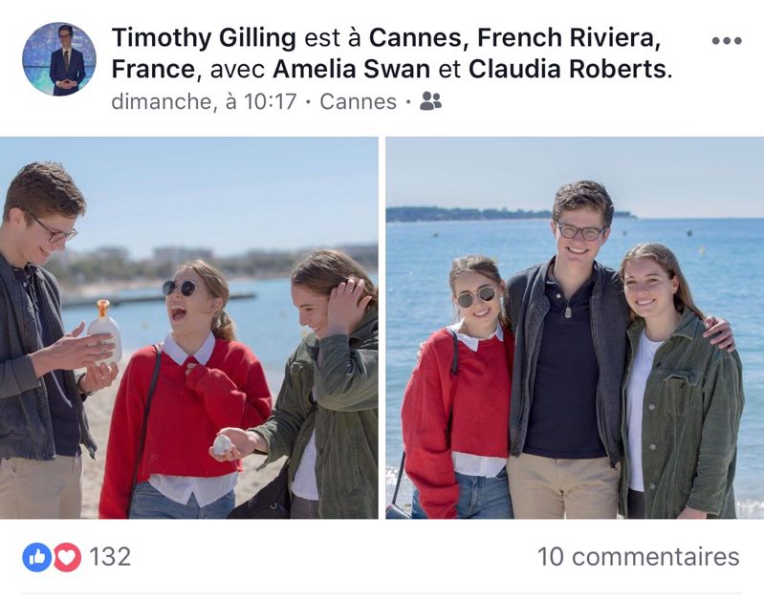
Task: Open the three-dot post options menu
Action: point(727,40)
